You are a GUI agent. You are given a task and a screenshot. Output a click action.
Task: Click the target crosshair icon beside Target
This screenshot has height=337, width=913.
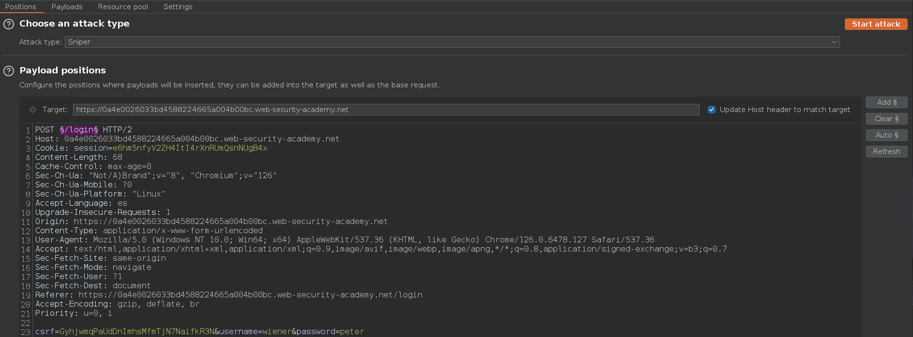[33, 110]
